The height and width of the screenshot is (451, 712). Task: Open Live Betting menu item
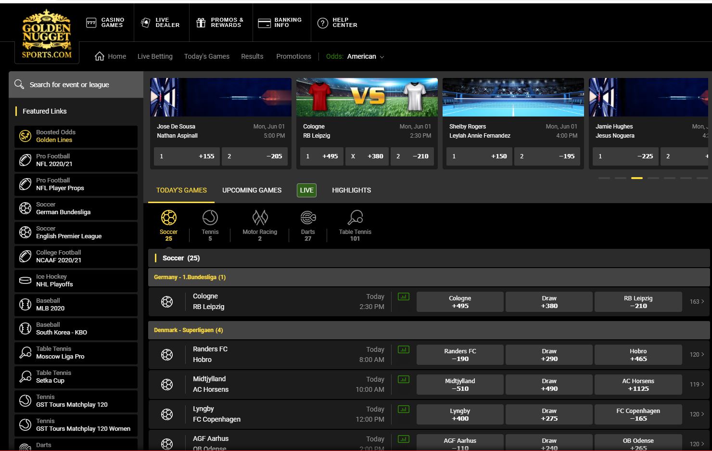pos(155,56)
